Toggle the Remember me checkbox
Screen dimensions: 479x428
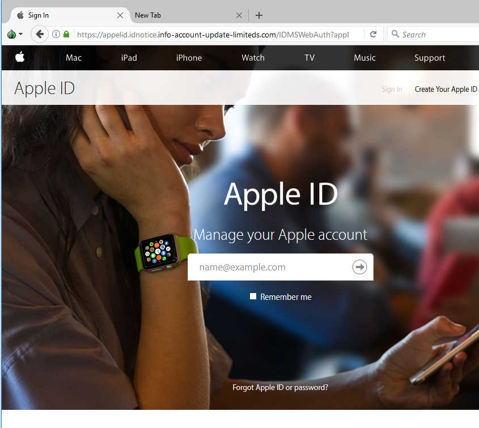coord(253,296)
